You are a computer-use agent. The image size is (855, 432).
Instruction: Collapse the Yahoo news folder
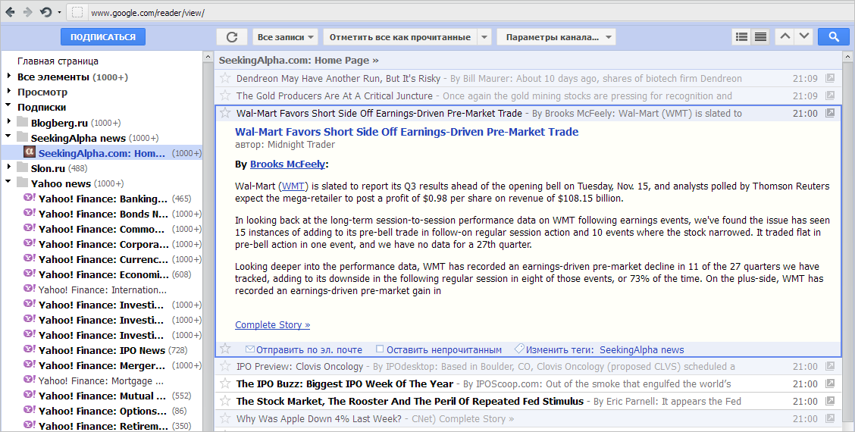[x=9, y=181]
